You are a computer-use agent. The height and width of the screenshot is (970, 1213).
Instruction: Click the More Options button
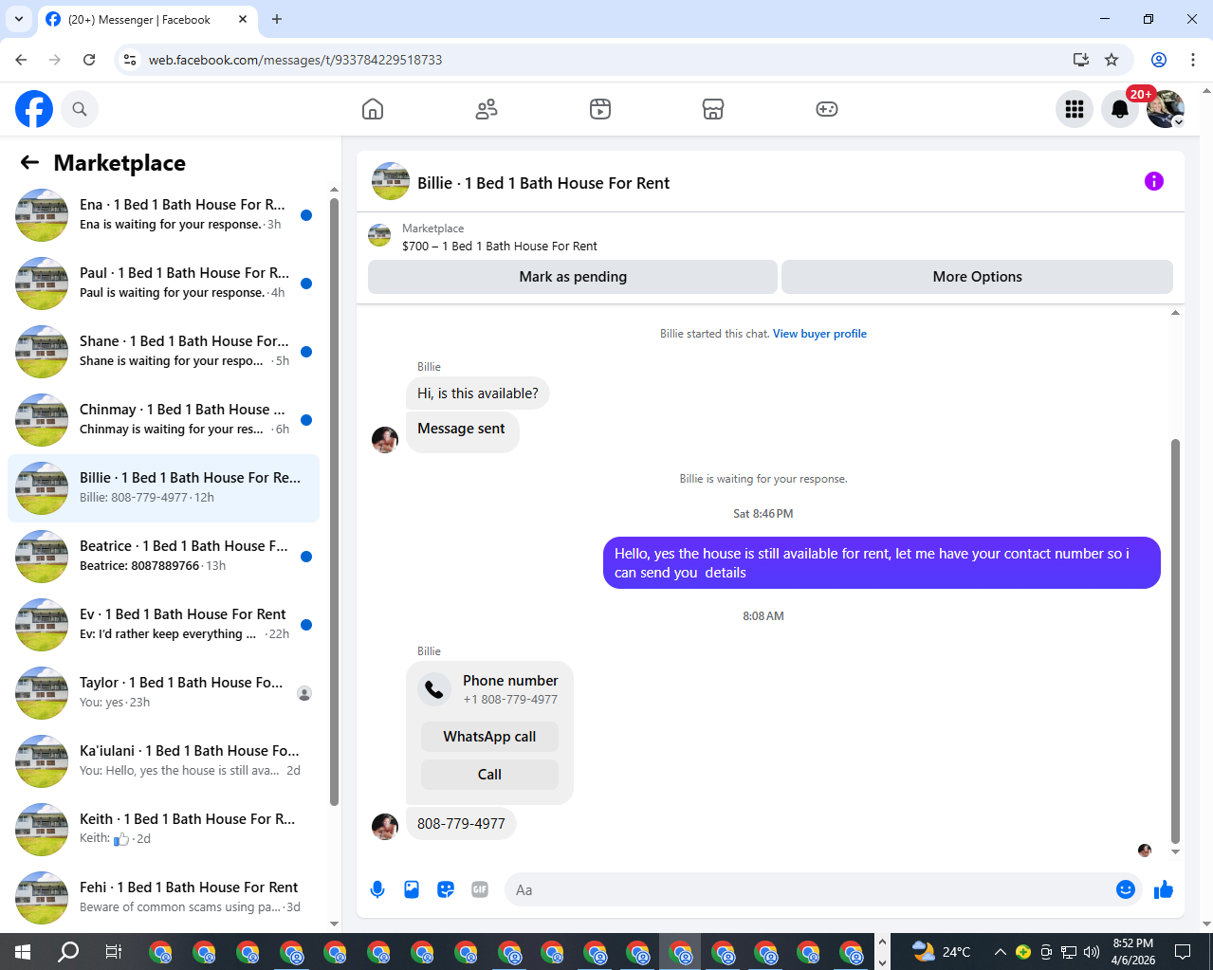click(x=977, y=277)
